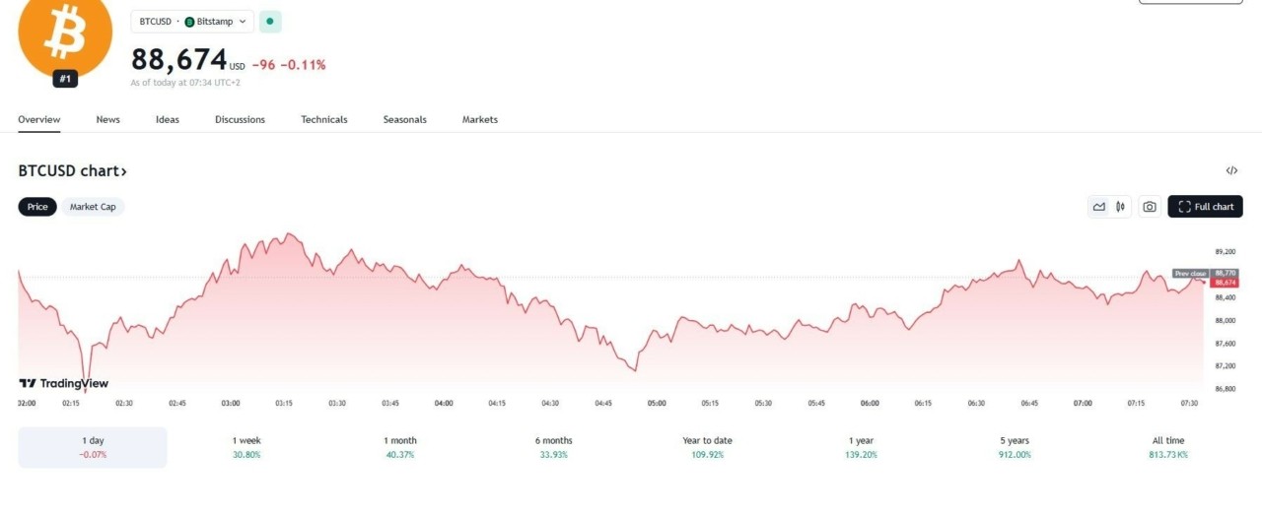1262x516 pixels.
Task: Click the 05:00 time axis label
Action: point(657,403)
